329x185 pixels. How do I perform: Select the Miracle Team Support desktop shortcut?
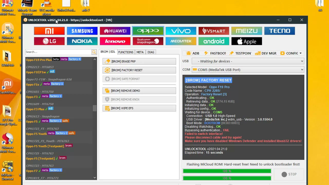[x=27, y=8]
